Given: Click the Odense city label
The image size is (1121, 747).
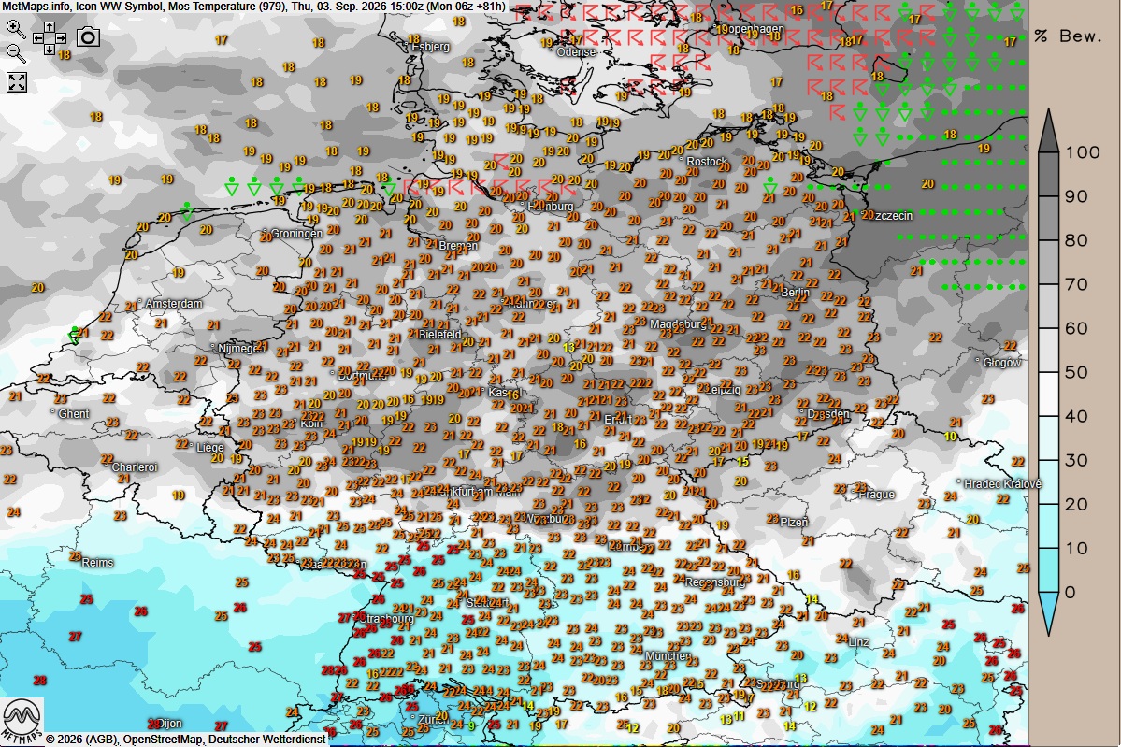Looking at the screenshot, I should [576, 52].
